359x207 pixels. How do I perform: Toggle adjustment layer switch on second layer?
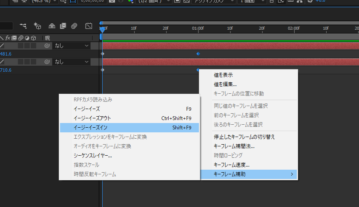pyautogui.click(x=27, y=62)
